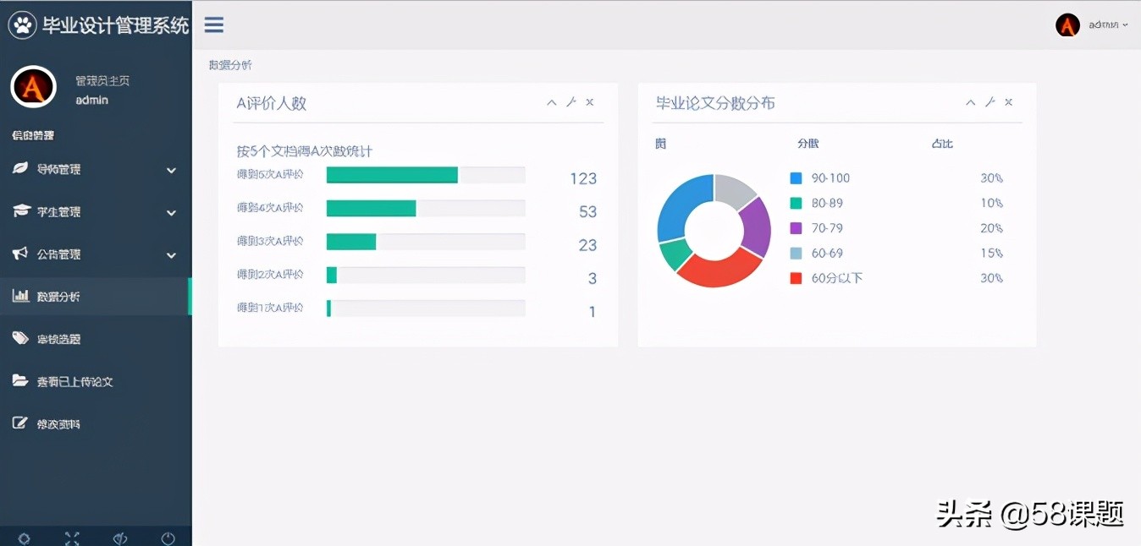Click the fullscreen icon at sidebar bottom
This screenshot has width=1141, height=546.
[72, 537]
